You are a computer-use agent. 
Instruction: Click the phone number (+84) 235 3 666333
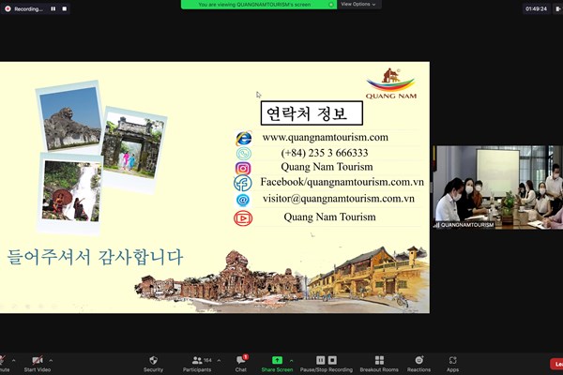pyautogui.click(x=325, y=153)
